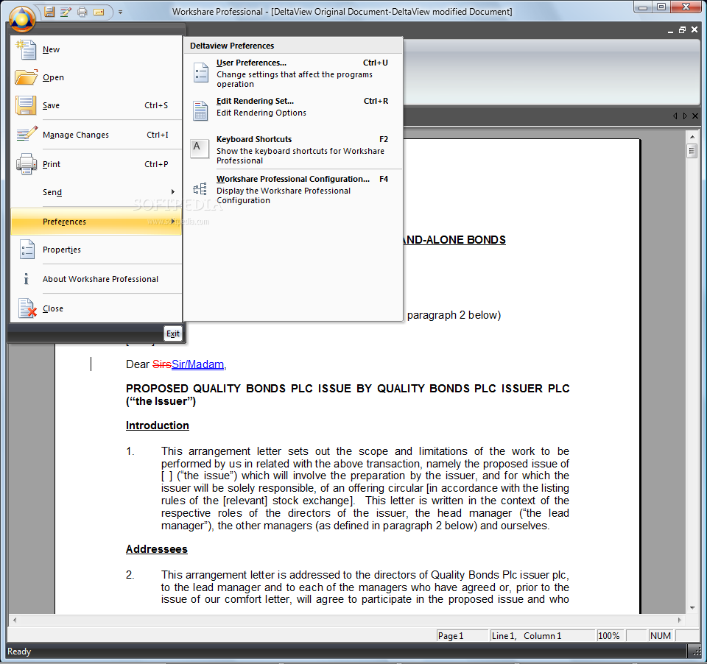Viewport: 707px width, 664px height.
Task: Click the inner document close X button
Action: (x=694, y=29)
